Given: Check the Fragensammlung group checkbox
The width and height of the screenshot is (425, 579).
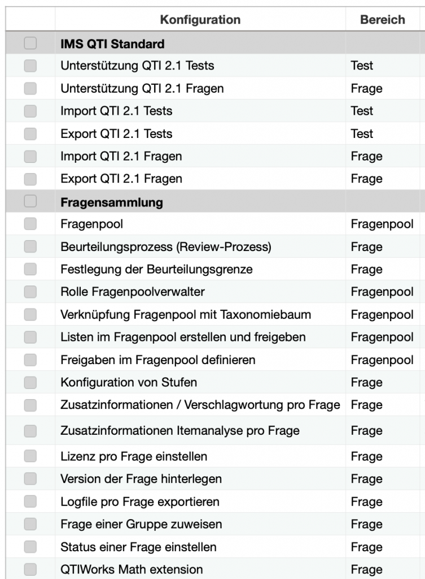Looking at the screenshot, I should [x=30, y=201].
